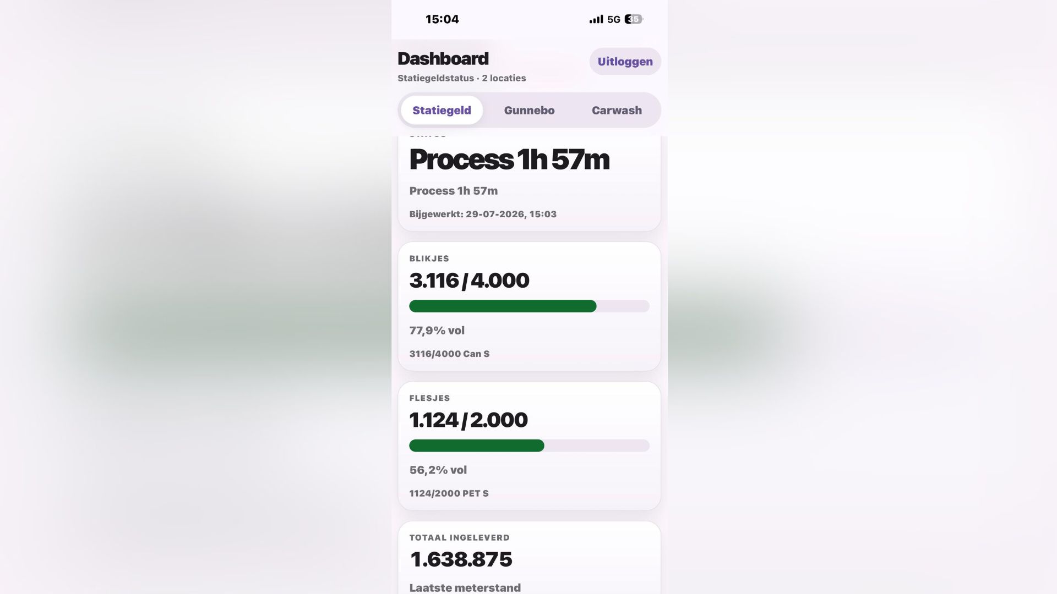This screenshot has height=594, width=1057.
Task: Tap the Uitloggen button
Action: [x=625, y=62]
